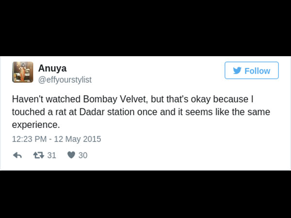291x218 pixels.
Task: Click the black bar above the tweet
Action: [x=145, y=27]
